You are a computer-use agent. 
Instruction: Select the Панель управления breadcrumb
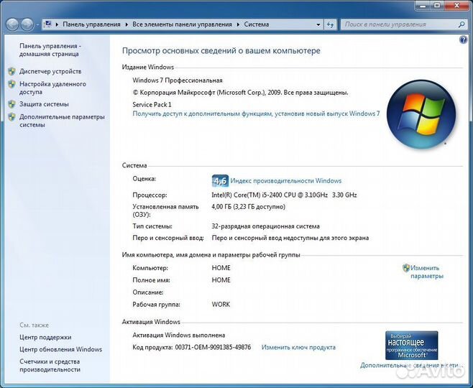point(91,24)
